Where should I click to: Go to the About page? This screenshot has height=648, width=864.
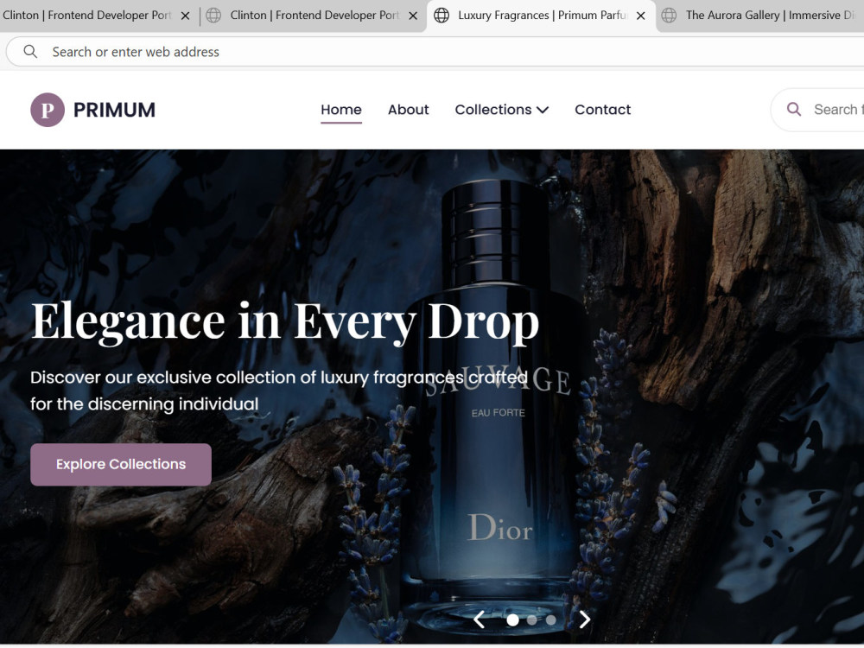tap(409, 110)
